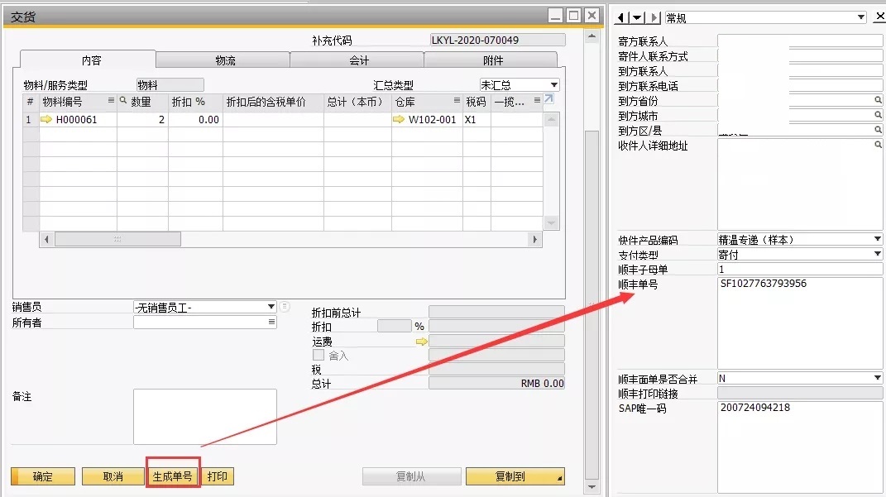The height and width of the screenshot is (497, 886).
Task: Open link arrow for item H000061
Action: [45, 119]
